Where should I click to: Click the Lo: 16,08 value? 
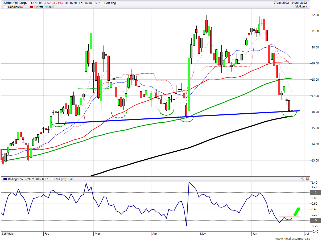86,3
